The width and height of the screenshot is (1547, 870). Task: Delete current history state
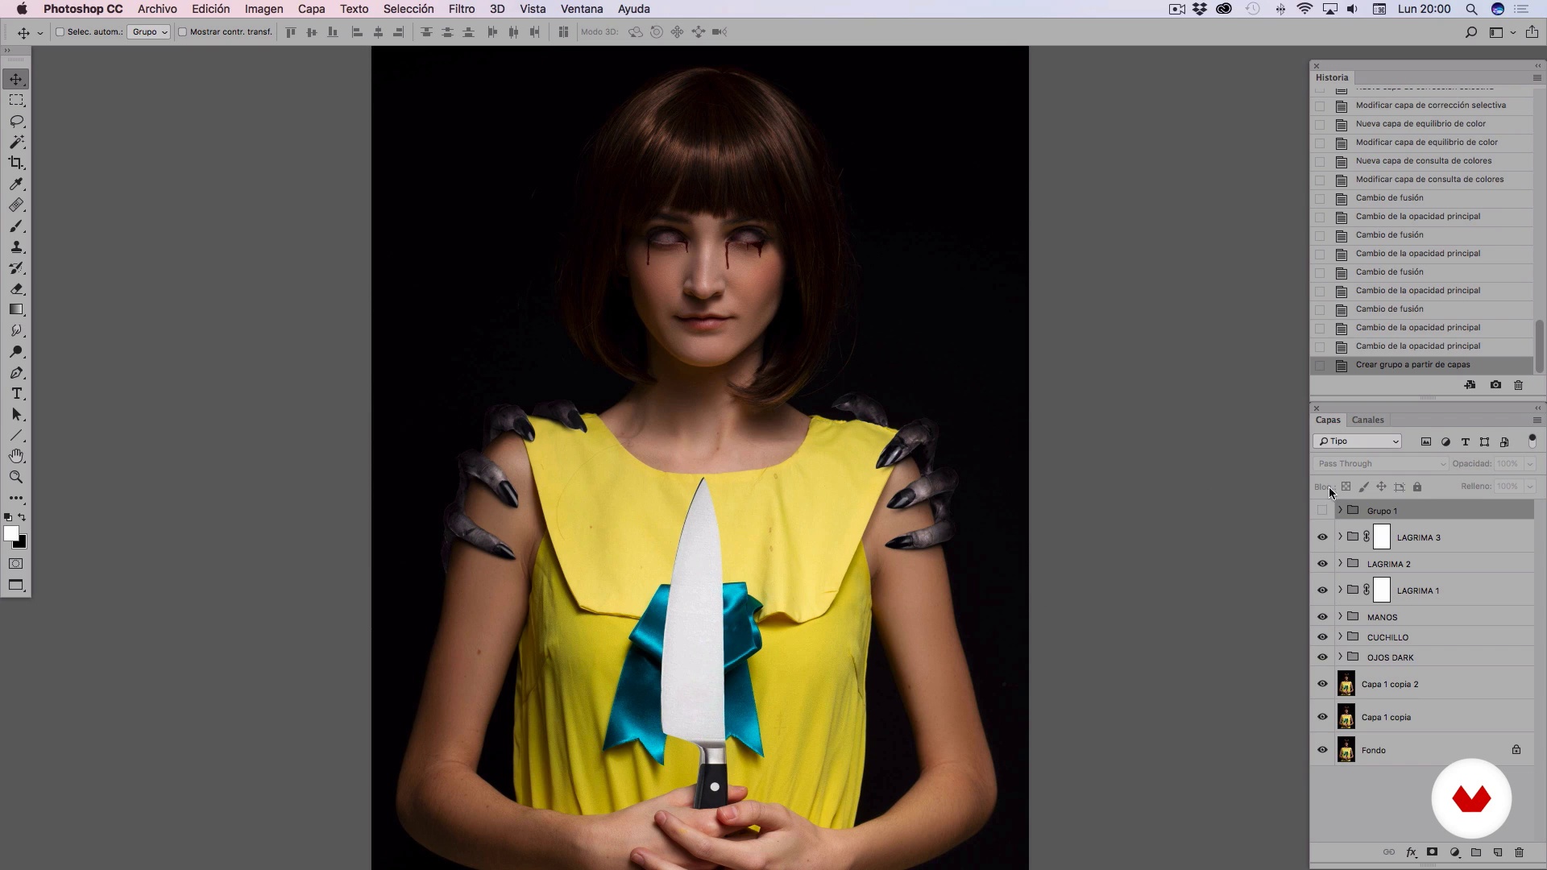coord(1519,385)
